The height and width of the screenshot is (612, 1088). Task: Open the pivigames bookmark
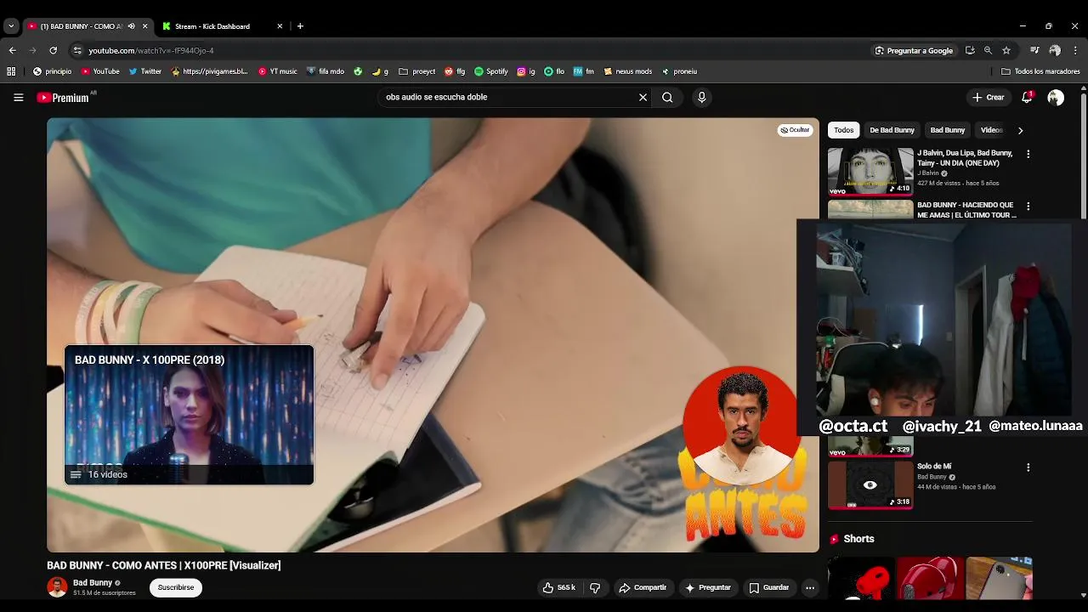tap(209, 71)
